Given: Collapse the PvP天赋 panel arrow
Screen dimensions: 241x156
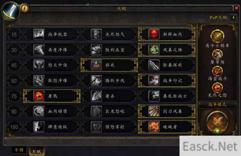Looking at the screenshot, I should point(233,18).
